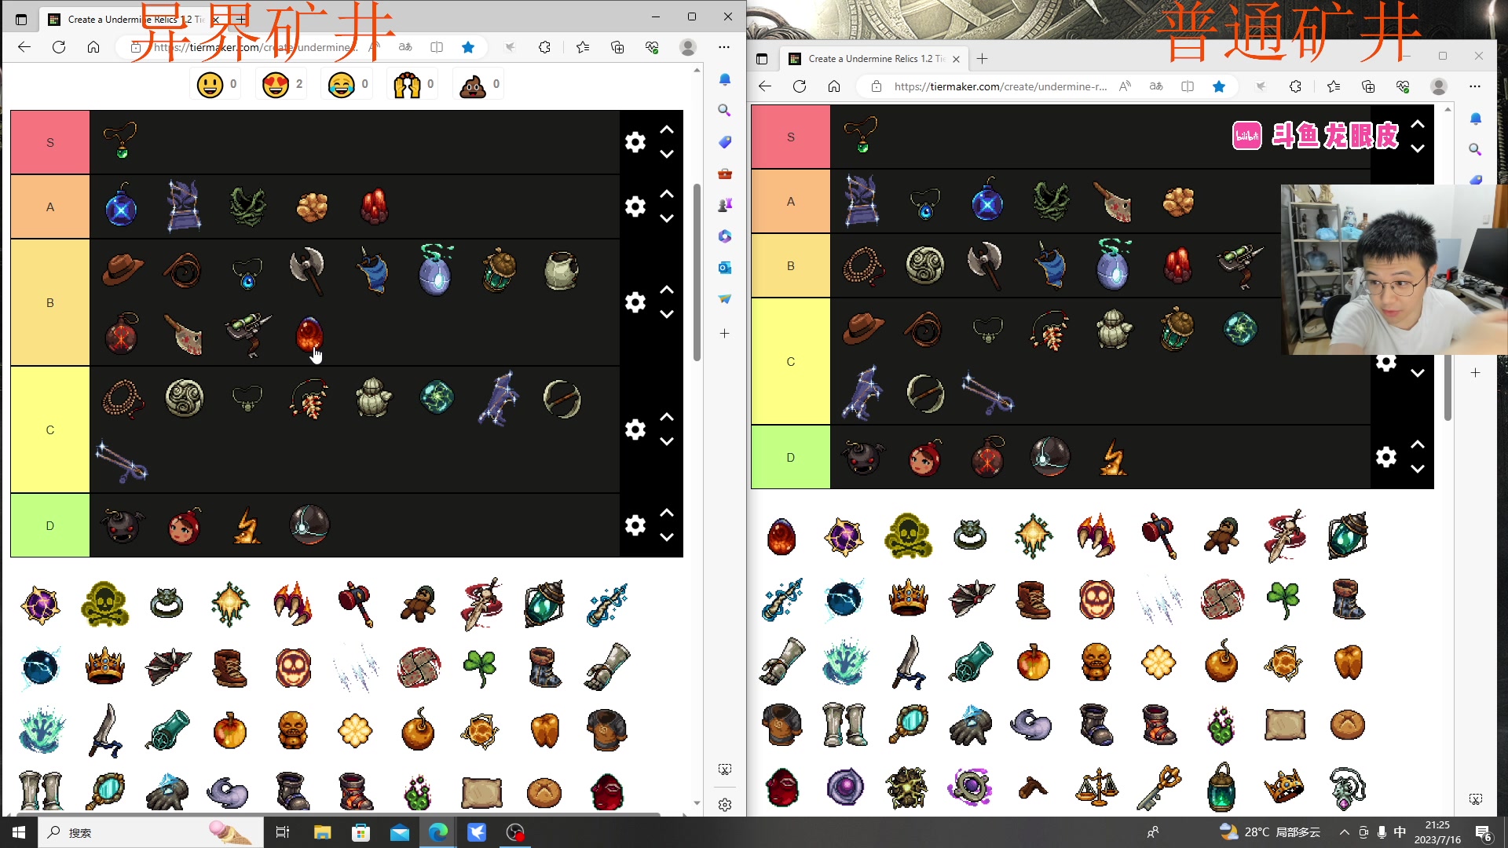Toggle favorite star in left browser address bar
The image size is (1508, 848).
(x=468, y=47)
